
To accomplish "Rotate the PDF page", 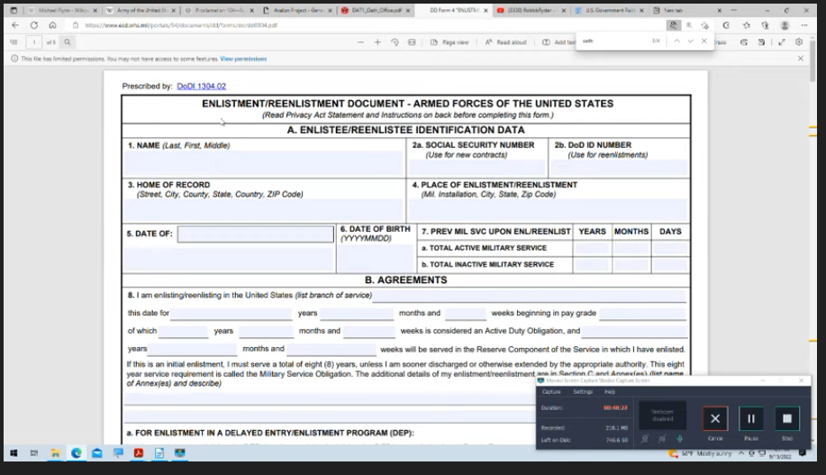I will pyautogui.click(x=395, y=42).
